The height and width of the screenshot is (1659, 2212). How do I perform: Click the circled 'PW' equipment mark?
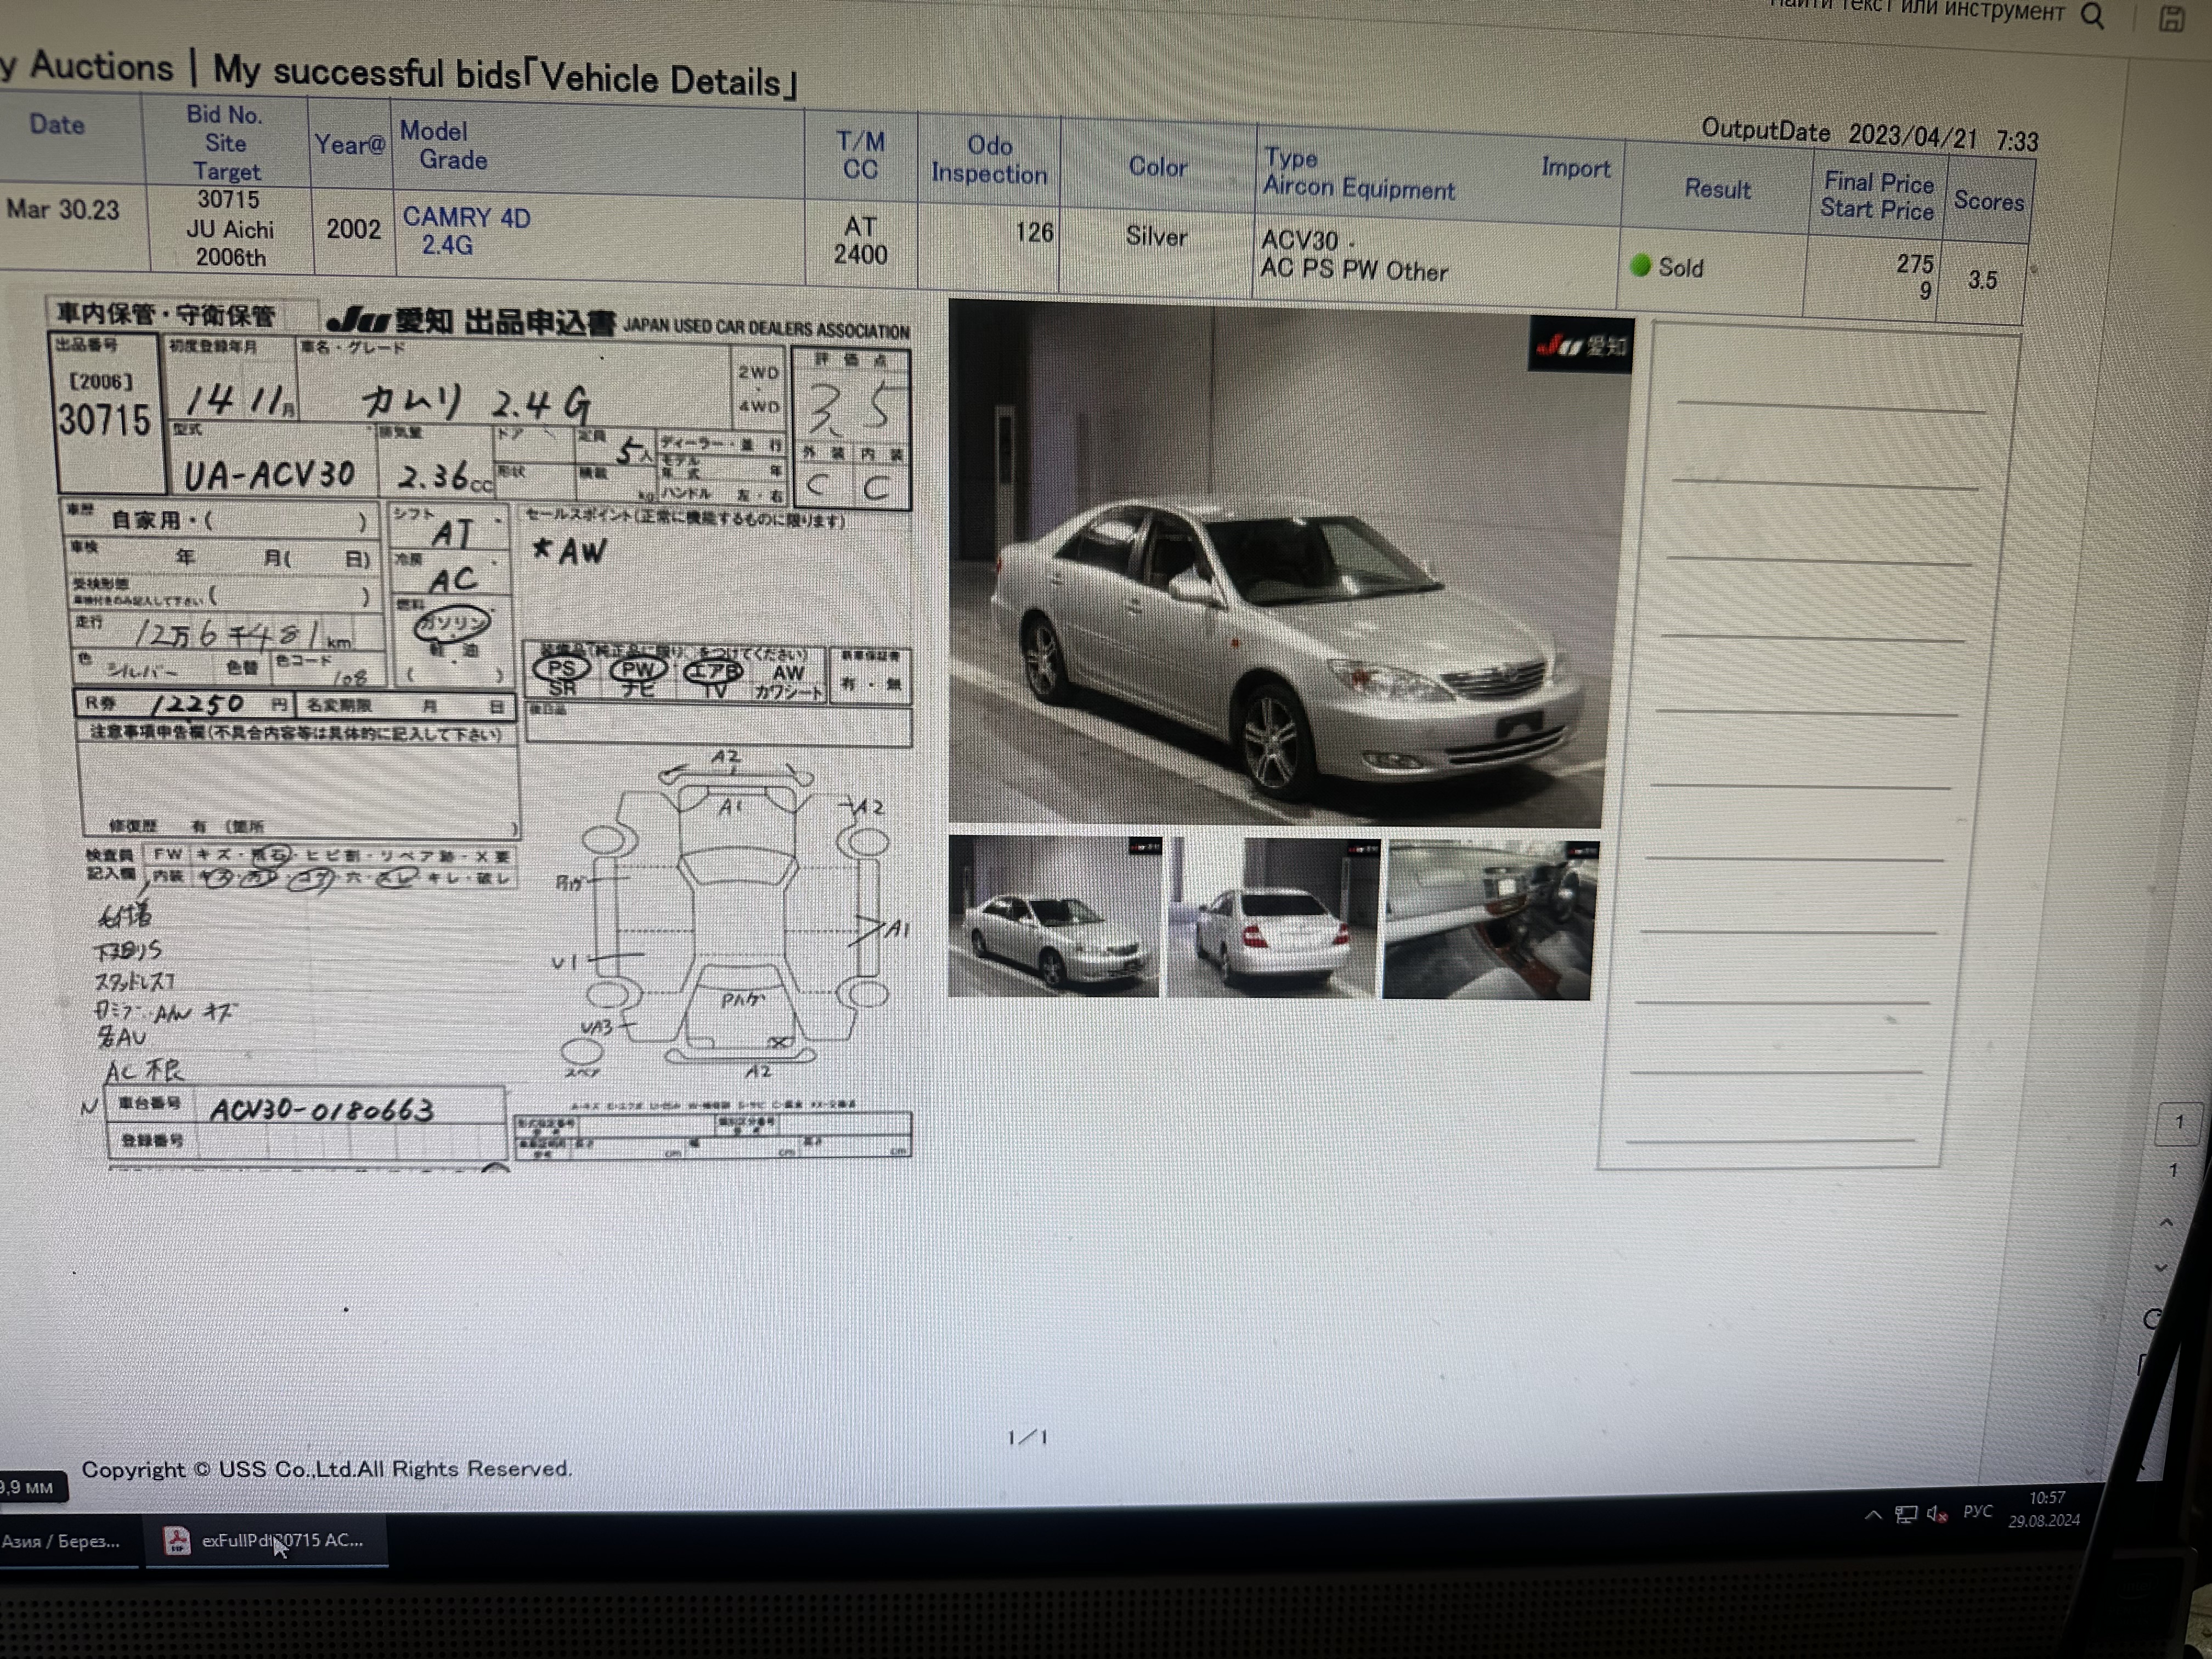637,669
